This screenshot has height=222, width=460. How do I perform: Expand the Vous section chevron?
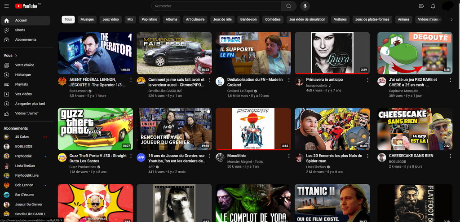point(16,56)
